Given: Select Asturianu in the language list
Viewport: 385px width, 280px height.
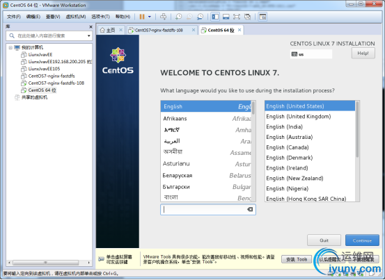Looking at the screenshot, I should click(206, 164).
